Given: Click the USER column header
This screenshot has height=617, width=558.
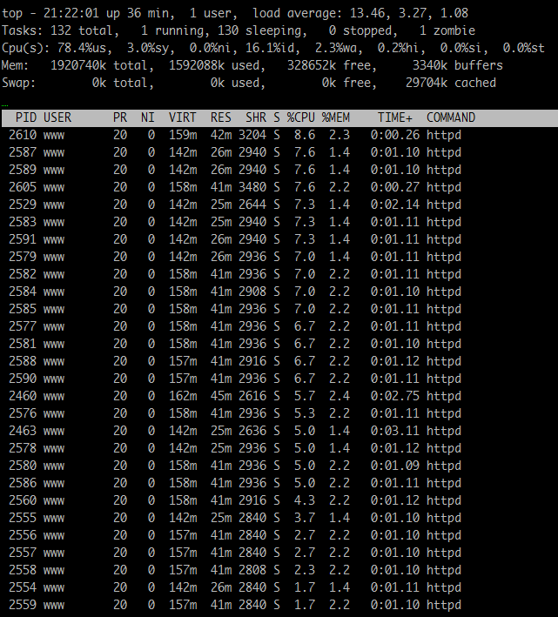Looking at the screenshot, I should click(x=57, y=117).
